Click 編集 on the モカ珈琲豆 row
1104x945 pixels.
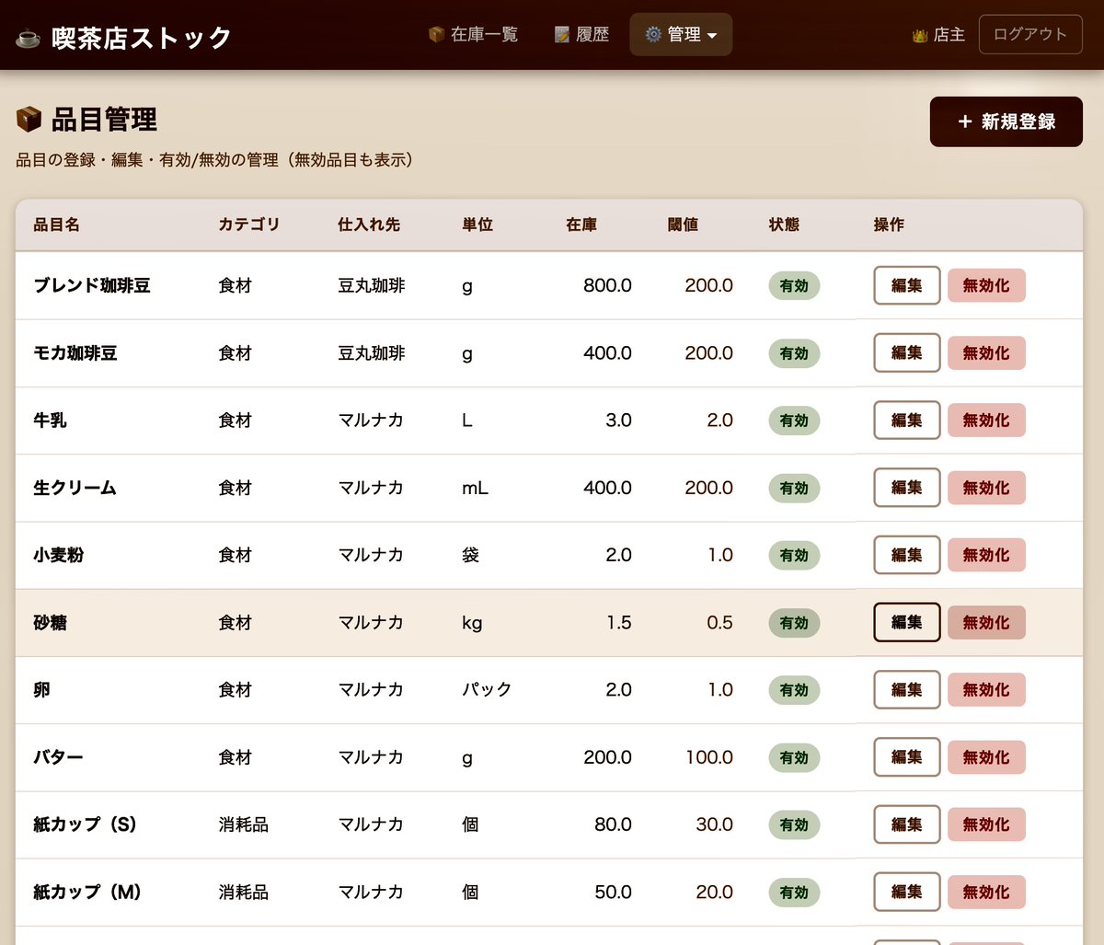coord(906,352)
